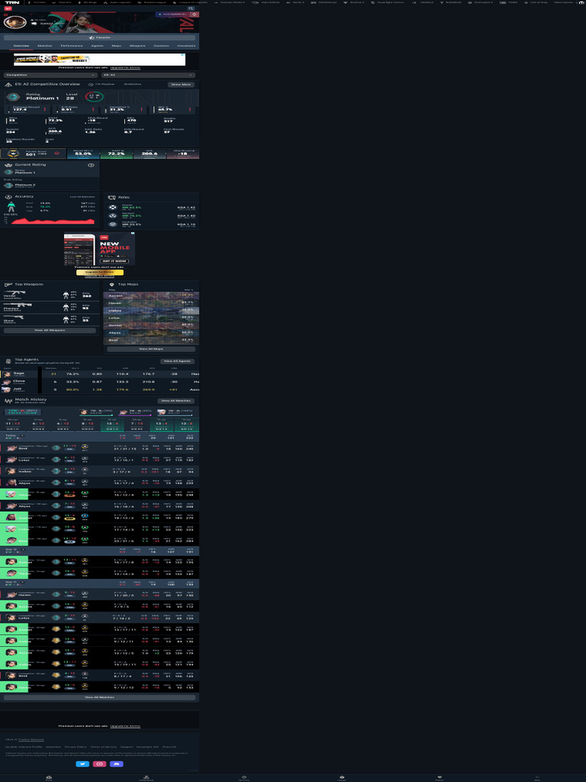The width and height of the screenshot is (586, 782).
Task: Click the Top Maps section icon
Action: coord(111,284)
